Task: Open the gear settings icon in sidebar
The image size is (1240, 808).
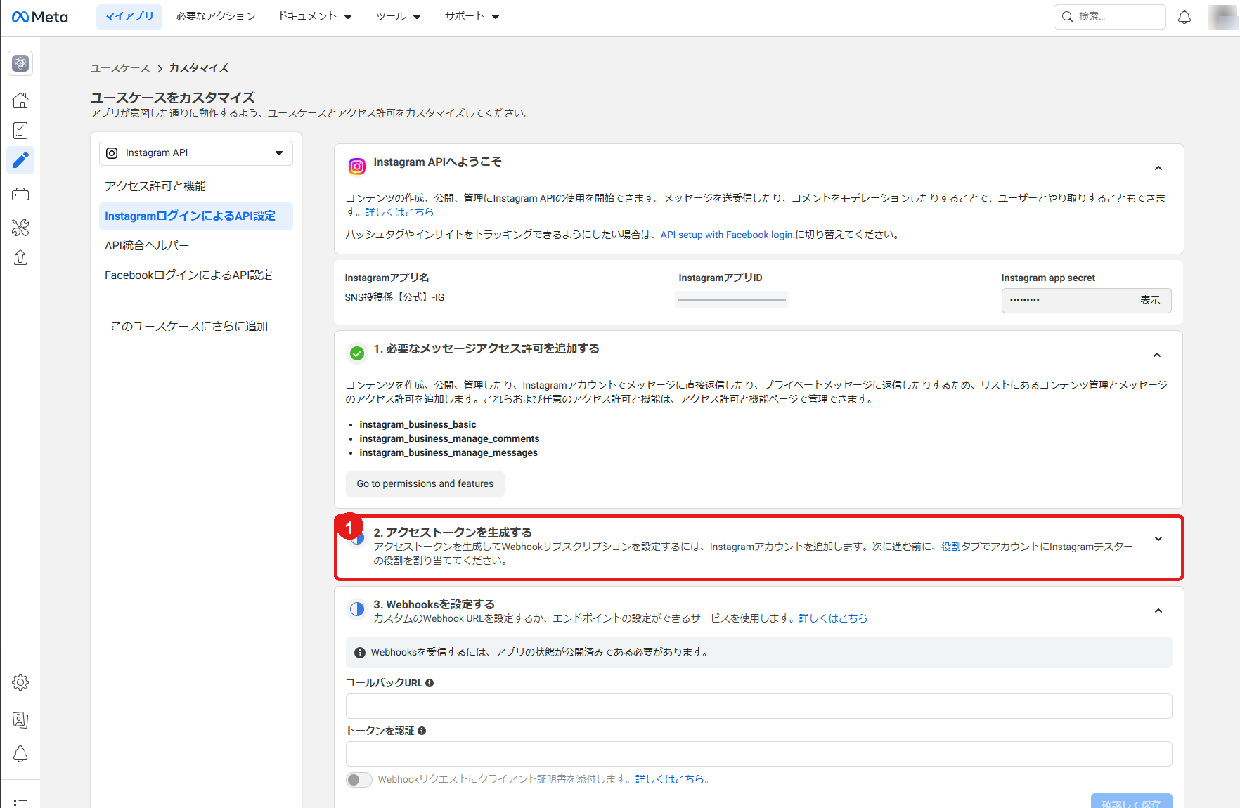Action: (20, 682)
